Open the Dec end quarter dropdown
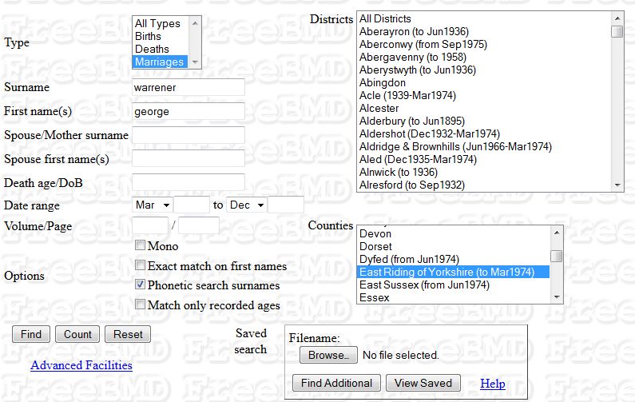Image resolution: width=635 pixels, height=402 pixels. [247, 205]
